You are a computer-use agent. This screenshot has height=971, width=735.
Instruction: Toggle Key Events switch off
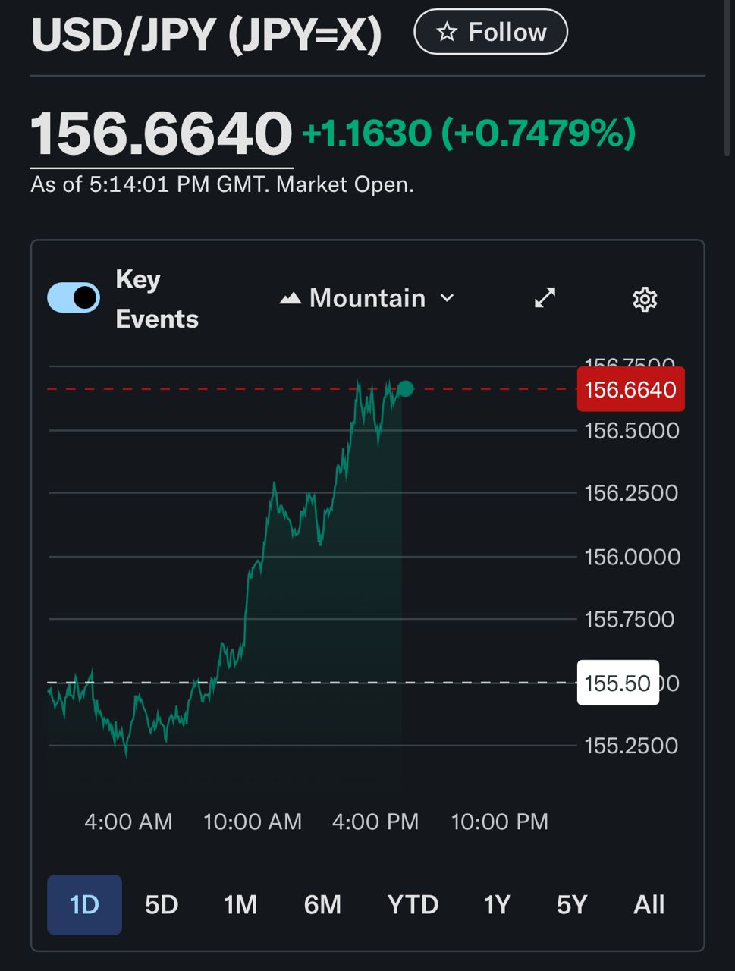[74, 298]
